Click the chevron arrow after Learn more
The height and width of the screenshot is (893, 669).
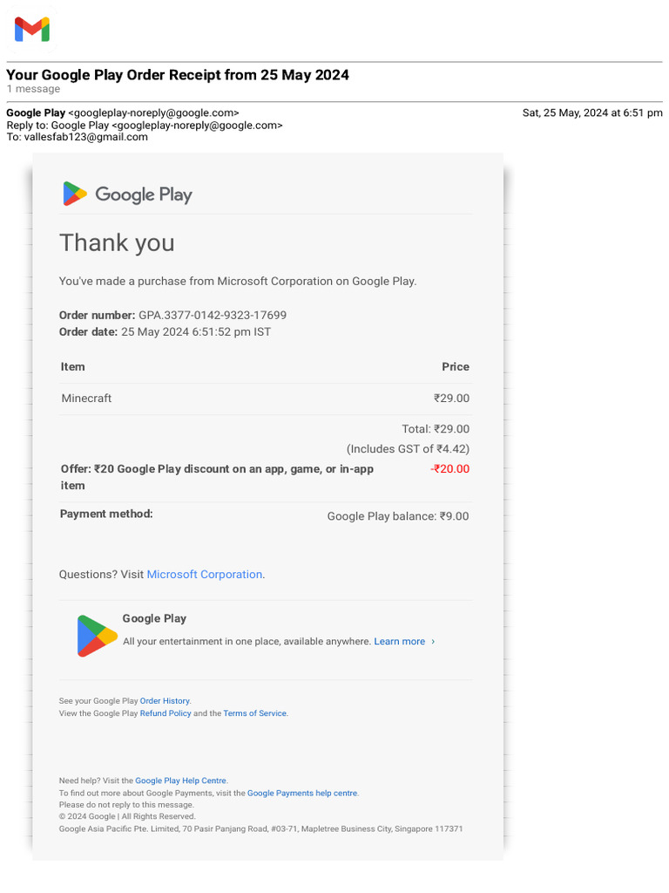pyautogui.click(x=433, y=642)
